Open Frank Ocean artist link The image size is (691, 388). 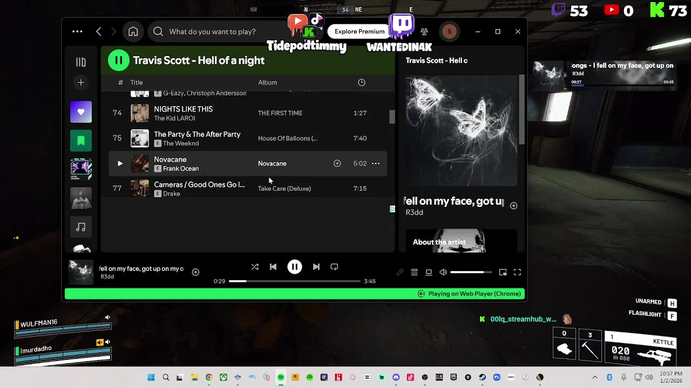(x=181, y=169)
